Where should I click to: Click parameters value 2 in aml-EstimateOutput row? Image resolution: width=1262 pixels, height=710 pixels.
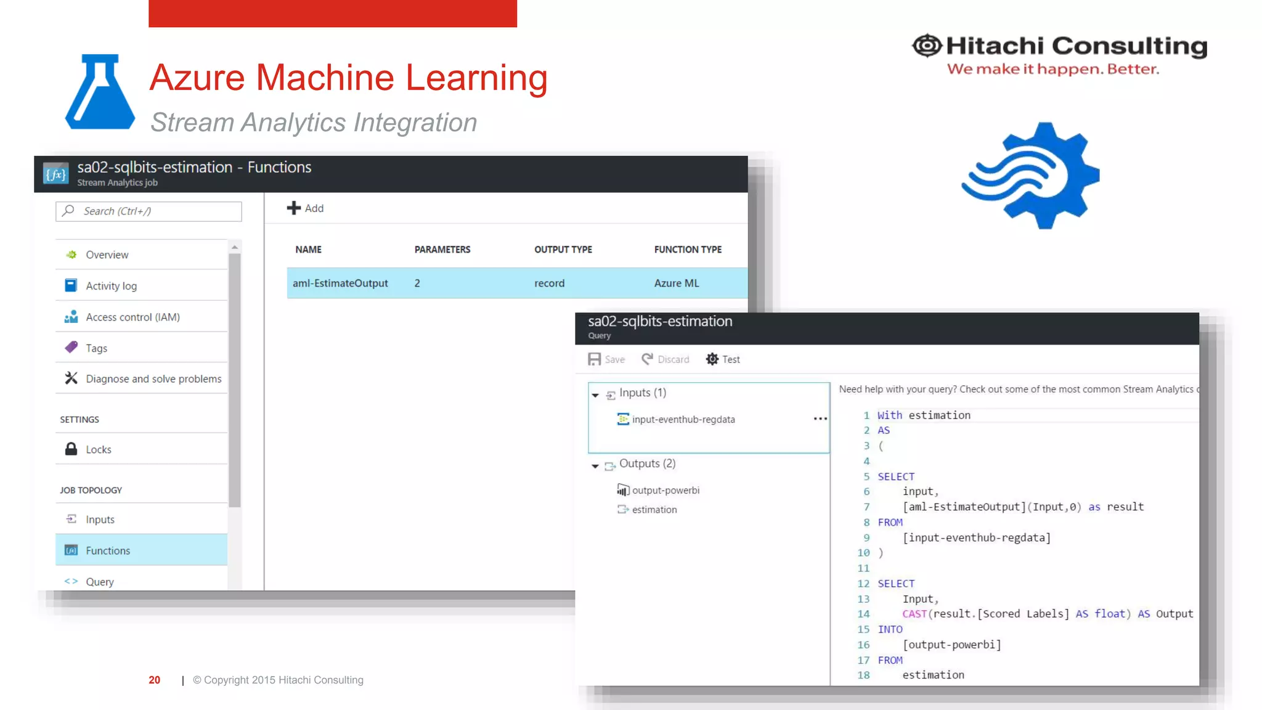[x=417, y=283]
